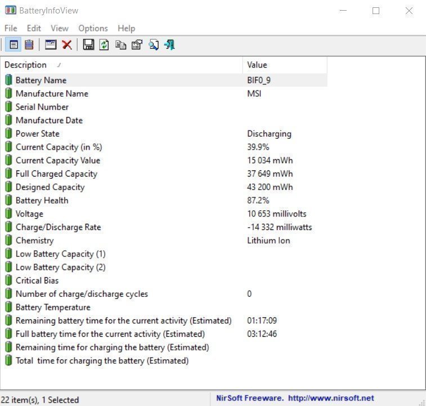This screenshot has width=426, height=406.
Task: Maximize the BatteryInfoView window
Action: click(376, 11)
